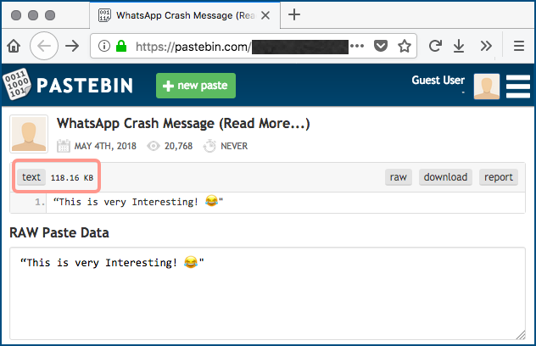The height and width of the screenshot is (346, 536).
Task: Open page actions three-dot menu
Action: [x=357, y=46]
